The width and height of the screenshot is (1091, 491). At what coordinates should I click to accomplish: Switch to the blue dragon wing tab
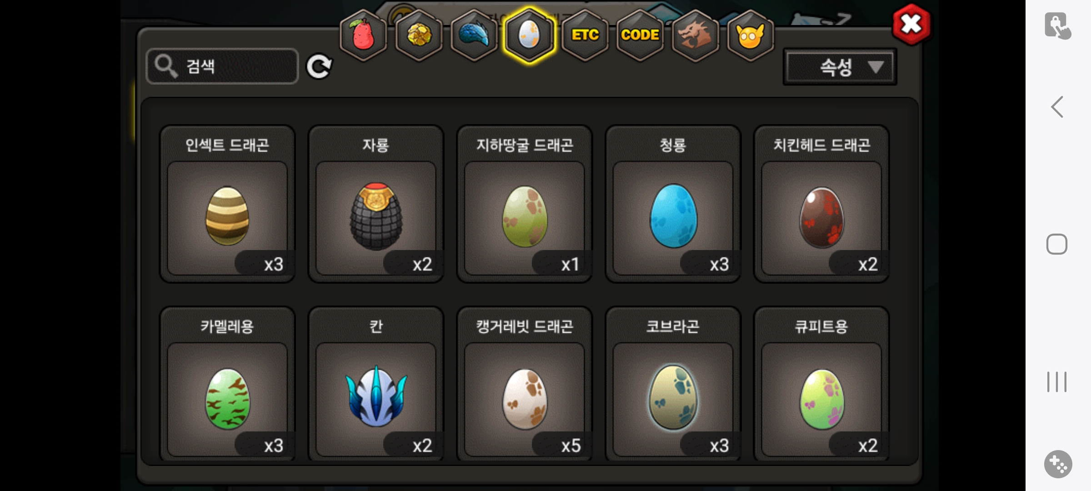coord(474,35)
